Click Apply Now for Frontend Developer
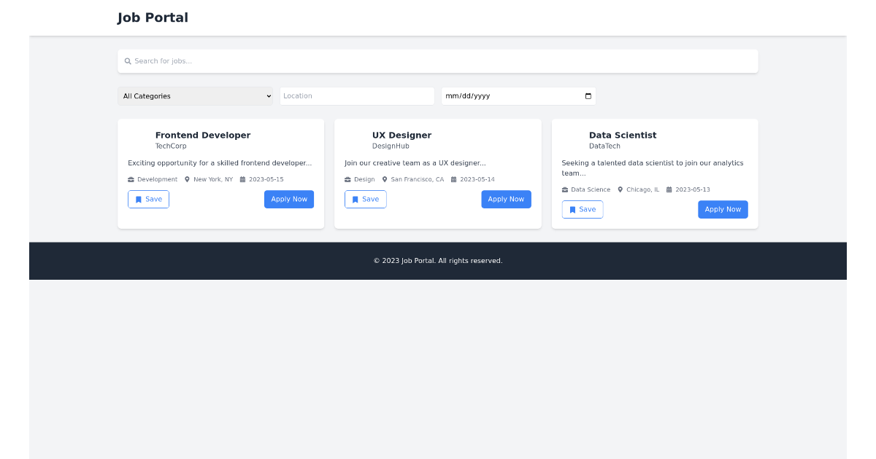The width and height of the screenshot is (876, 459). pyautogui.click(x=289, y=199)
